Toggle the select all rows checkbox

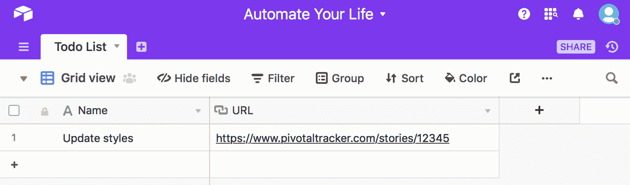pos(14,110)
